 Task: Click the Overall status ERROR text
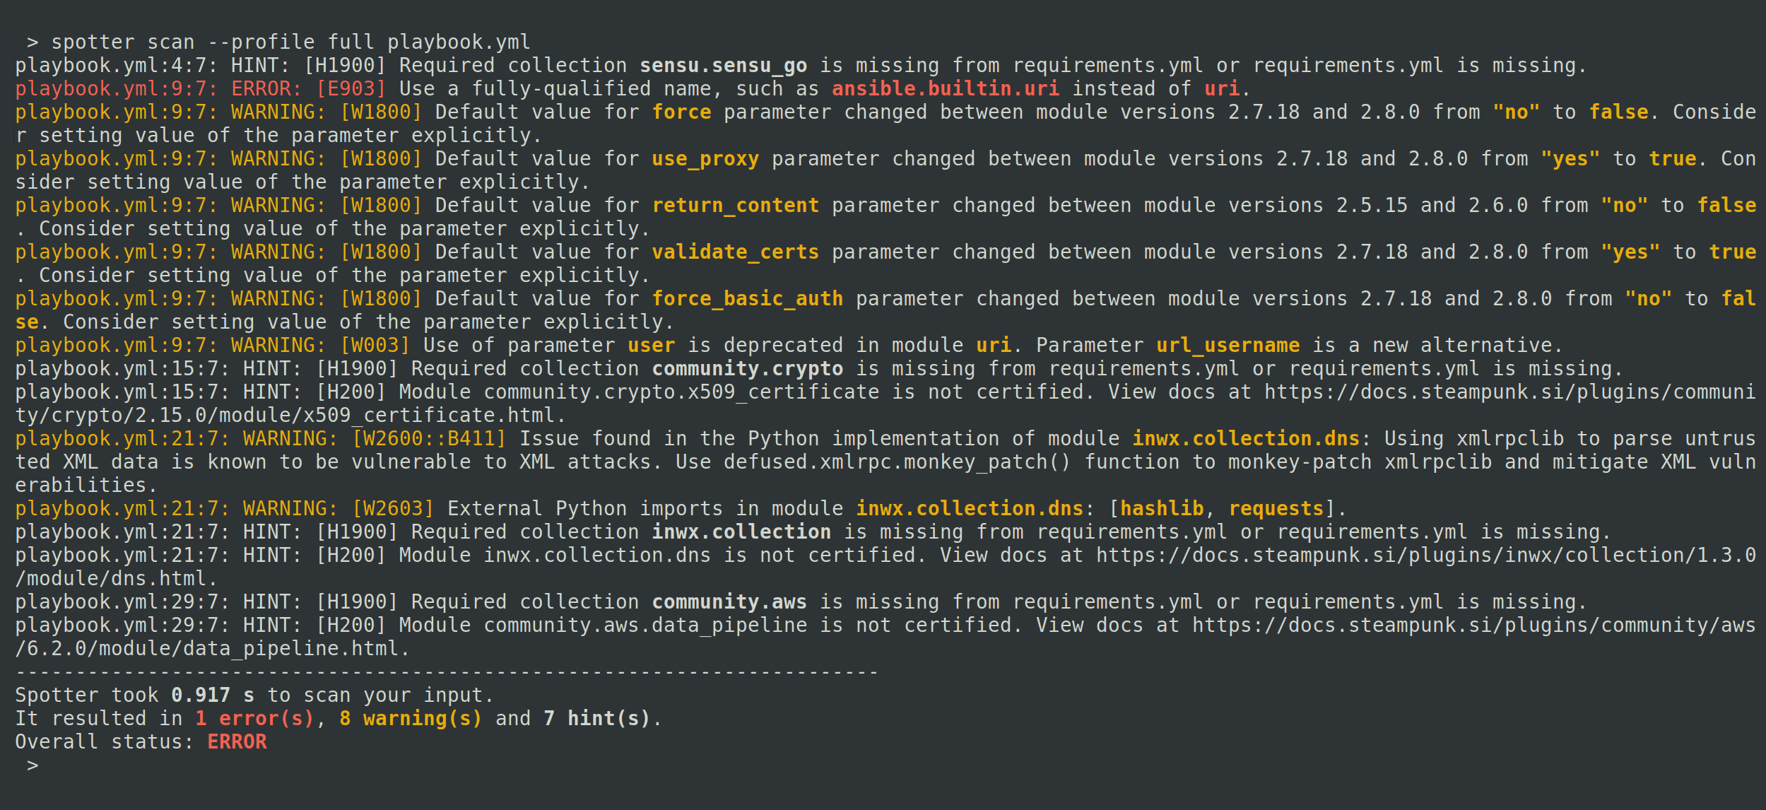(237, 742)
